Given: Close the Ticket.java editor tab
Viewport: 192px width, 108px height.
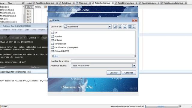Looking at the screenshot, I should tap(74, 3).
